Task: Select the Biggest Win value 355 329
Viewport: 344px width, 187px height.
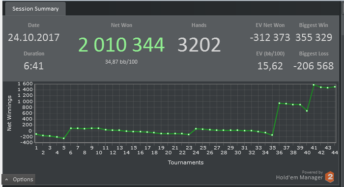Action: click(314, 37)
